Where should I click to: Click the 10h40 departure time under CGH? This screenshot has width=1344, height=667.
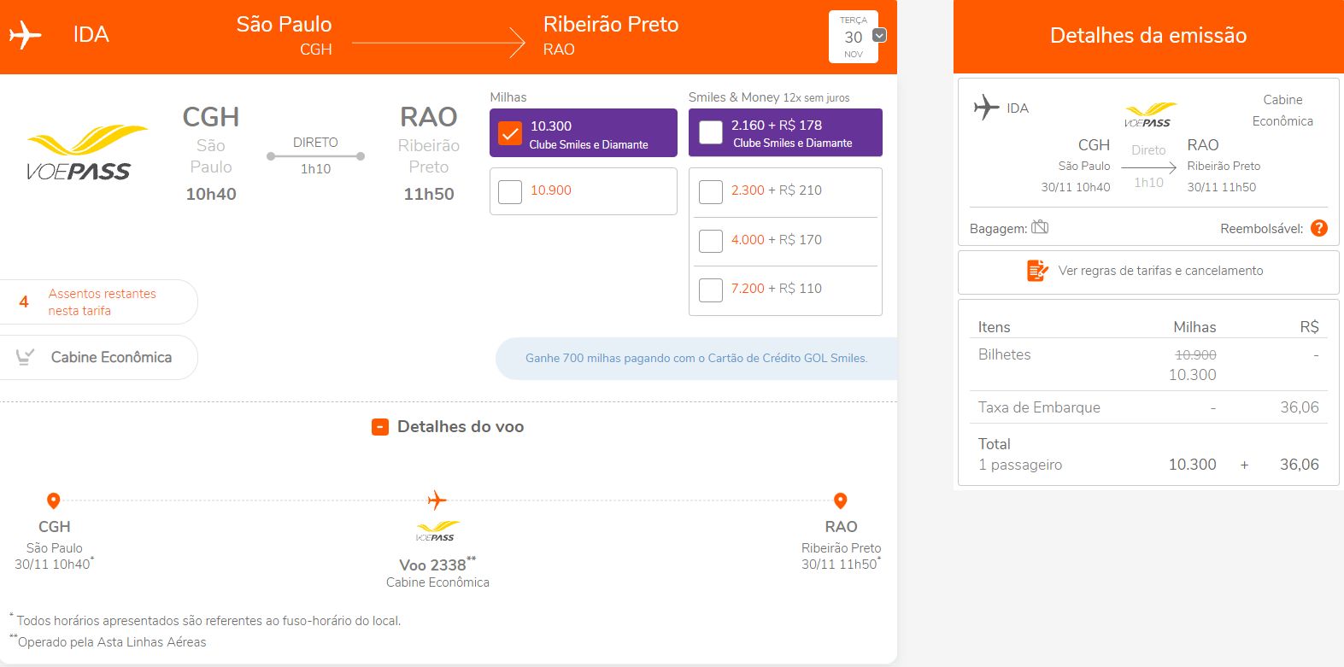coord(211,194)
